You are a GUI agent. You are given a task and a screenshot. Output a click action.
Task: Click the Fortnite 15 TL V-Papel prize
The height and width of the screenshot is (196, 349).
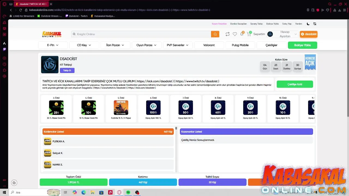pyautogui.click(x=121, y=108)
